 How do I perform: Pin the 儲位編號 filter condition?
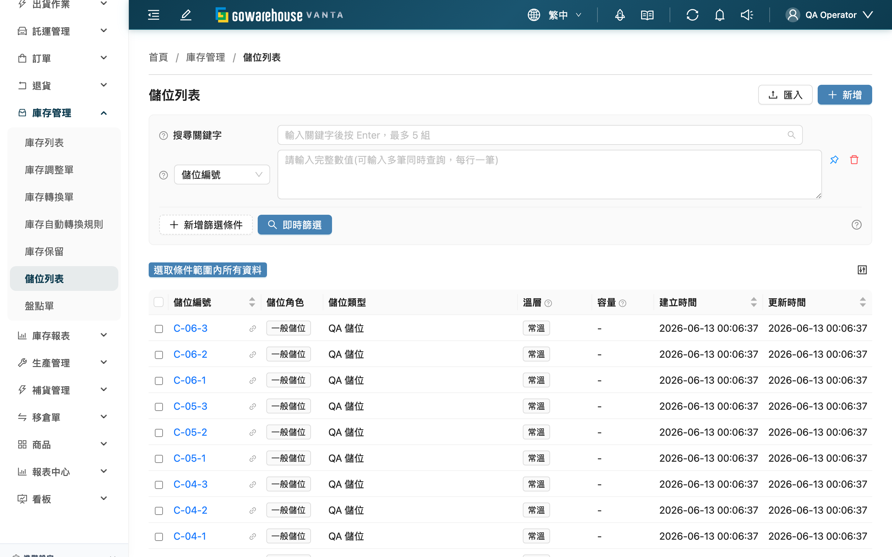834,160
